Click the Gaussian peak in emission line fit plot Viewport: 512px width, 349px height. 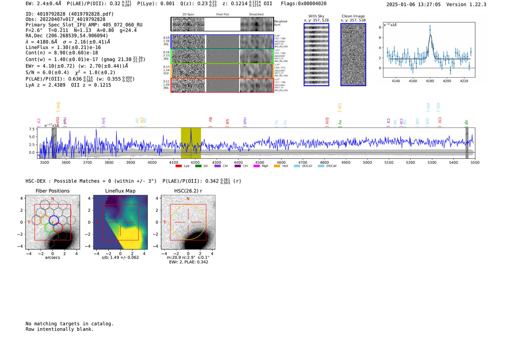pyautogui.click(x=430, y=35)
